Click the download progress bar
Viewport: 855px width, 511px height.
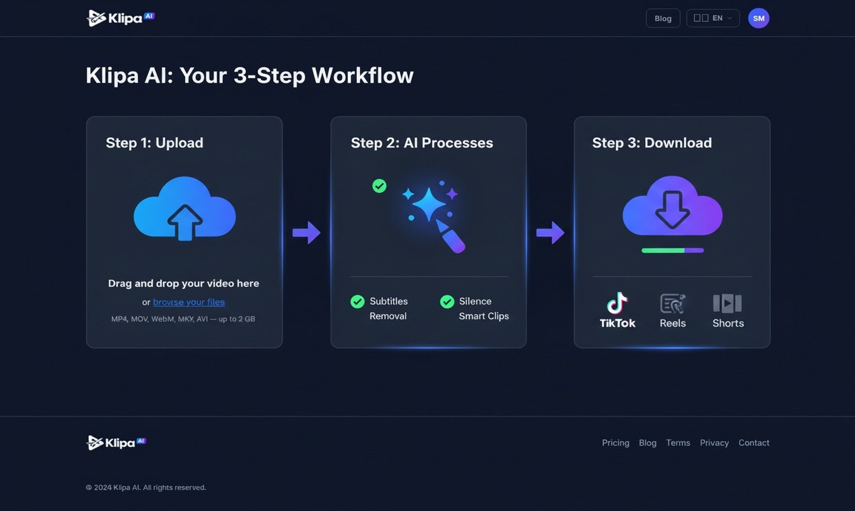pyautogui.click(x=671, y=249)
